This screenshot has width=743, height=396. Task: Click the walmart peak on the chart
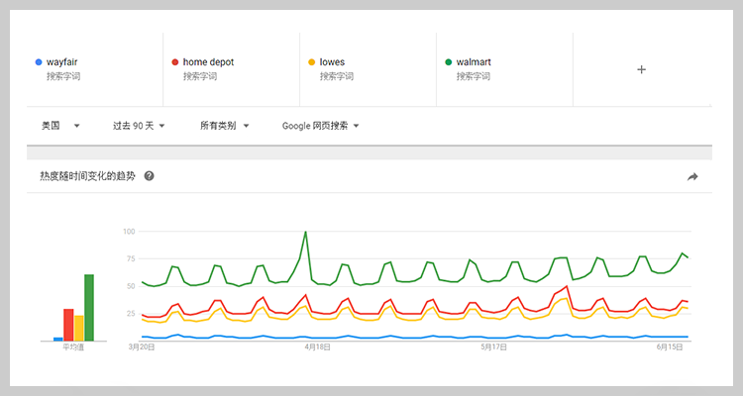[305, 233]
